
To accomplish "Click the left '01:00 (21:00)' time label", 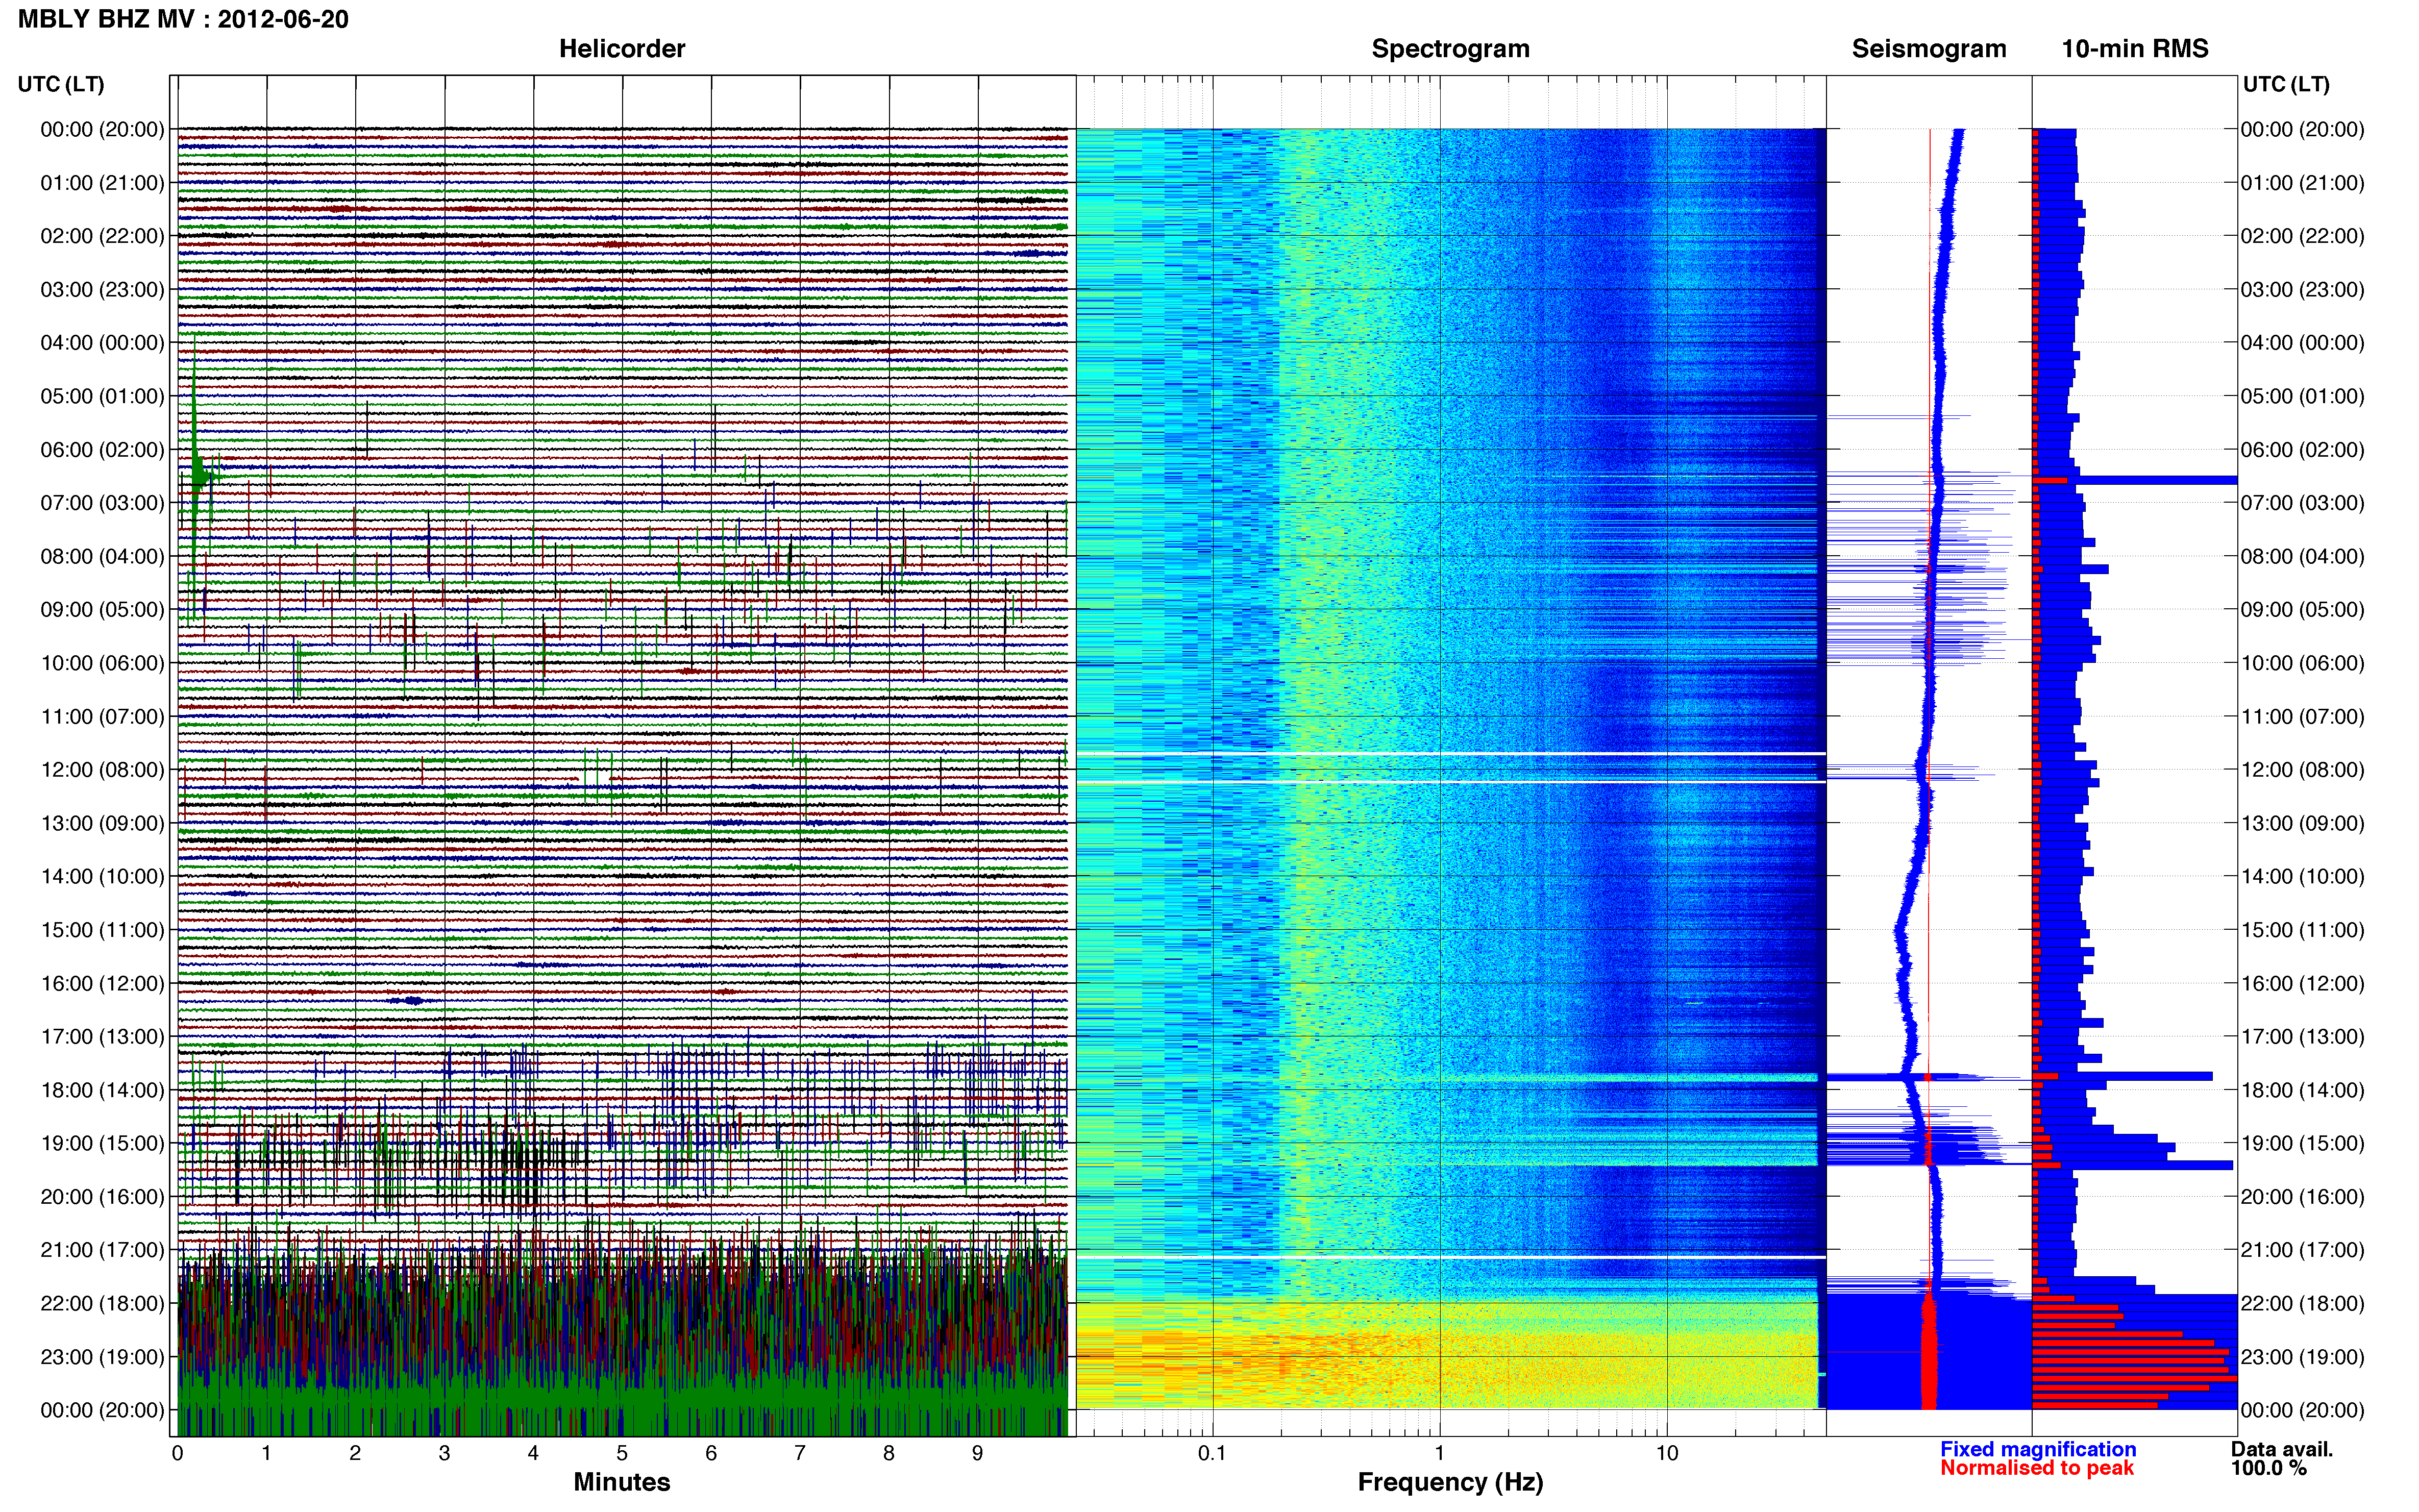I will click(102, 183).
